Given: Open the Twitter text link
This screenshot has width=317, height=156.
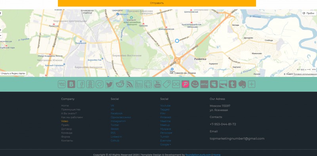Looking at the screenshot, I should (115, 125).
